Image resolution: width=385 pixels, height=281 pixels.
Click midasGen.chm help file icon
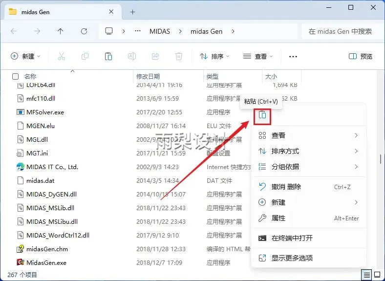[20, 249]
